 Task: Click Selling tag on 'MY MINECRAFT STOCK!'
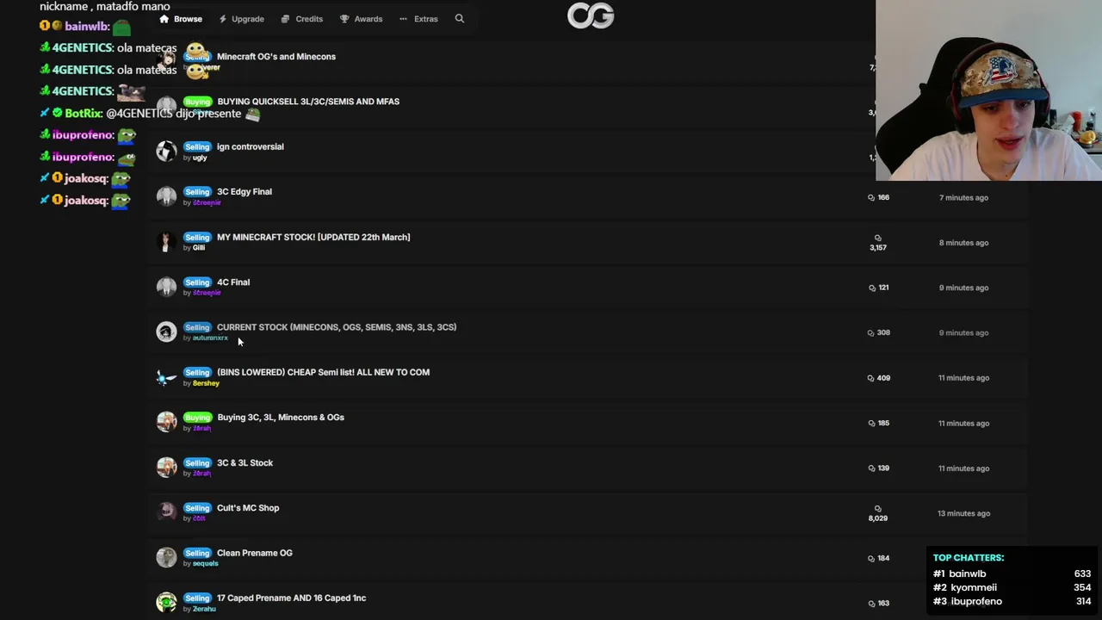pyautogui.click(x=197, y=238)
